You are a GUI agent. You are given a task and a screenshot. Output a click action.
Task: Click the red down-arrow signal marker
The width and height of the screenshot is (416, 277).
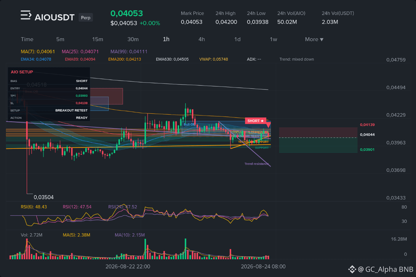(x=268, y=125)
